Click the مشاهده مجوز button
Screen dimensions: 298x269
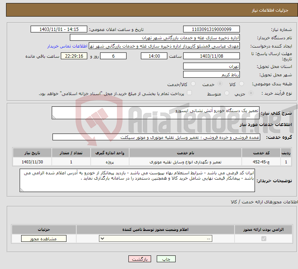tap(44, 238)
